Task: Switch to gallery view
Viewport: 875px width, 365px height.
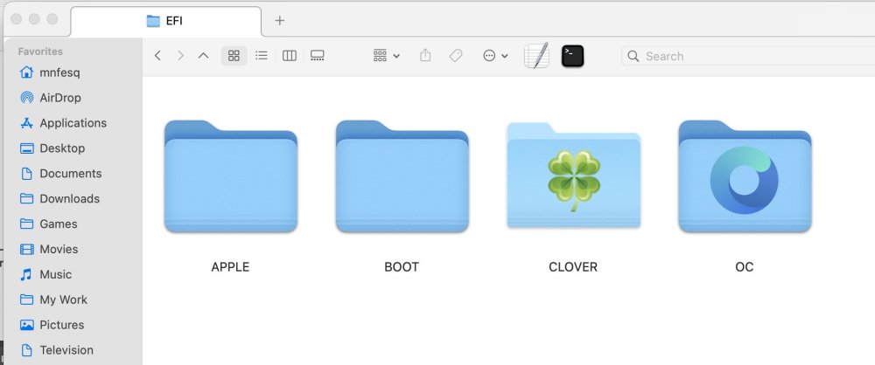Action: [317, 56]
